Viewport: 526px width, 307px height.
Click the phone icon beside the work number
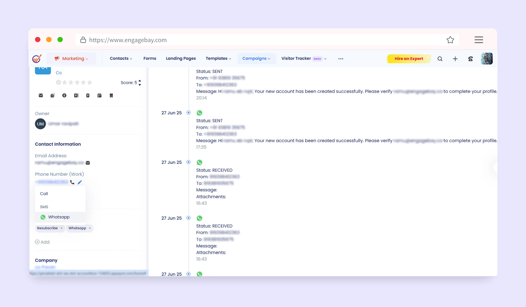click(x=72, y=182)
